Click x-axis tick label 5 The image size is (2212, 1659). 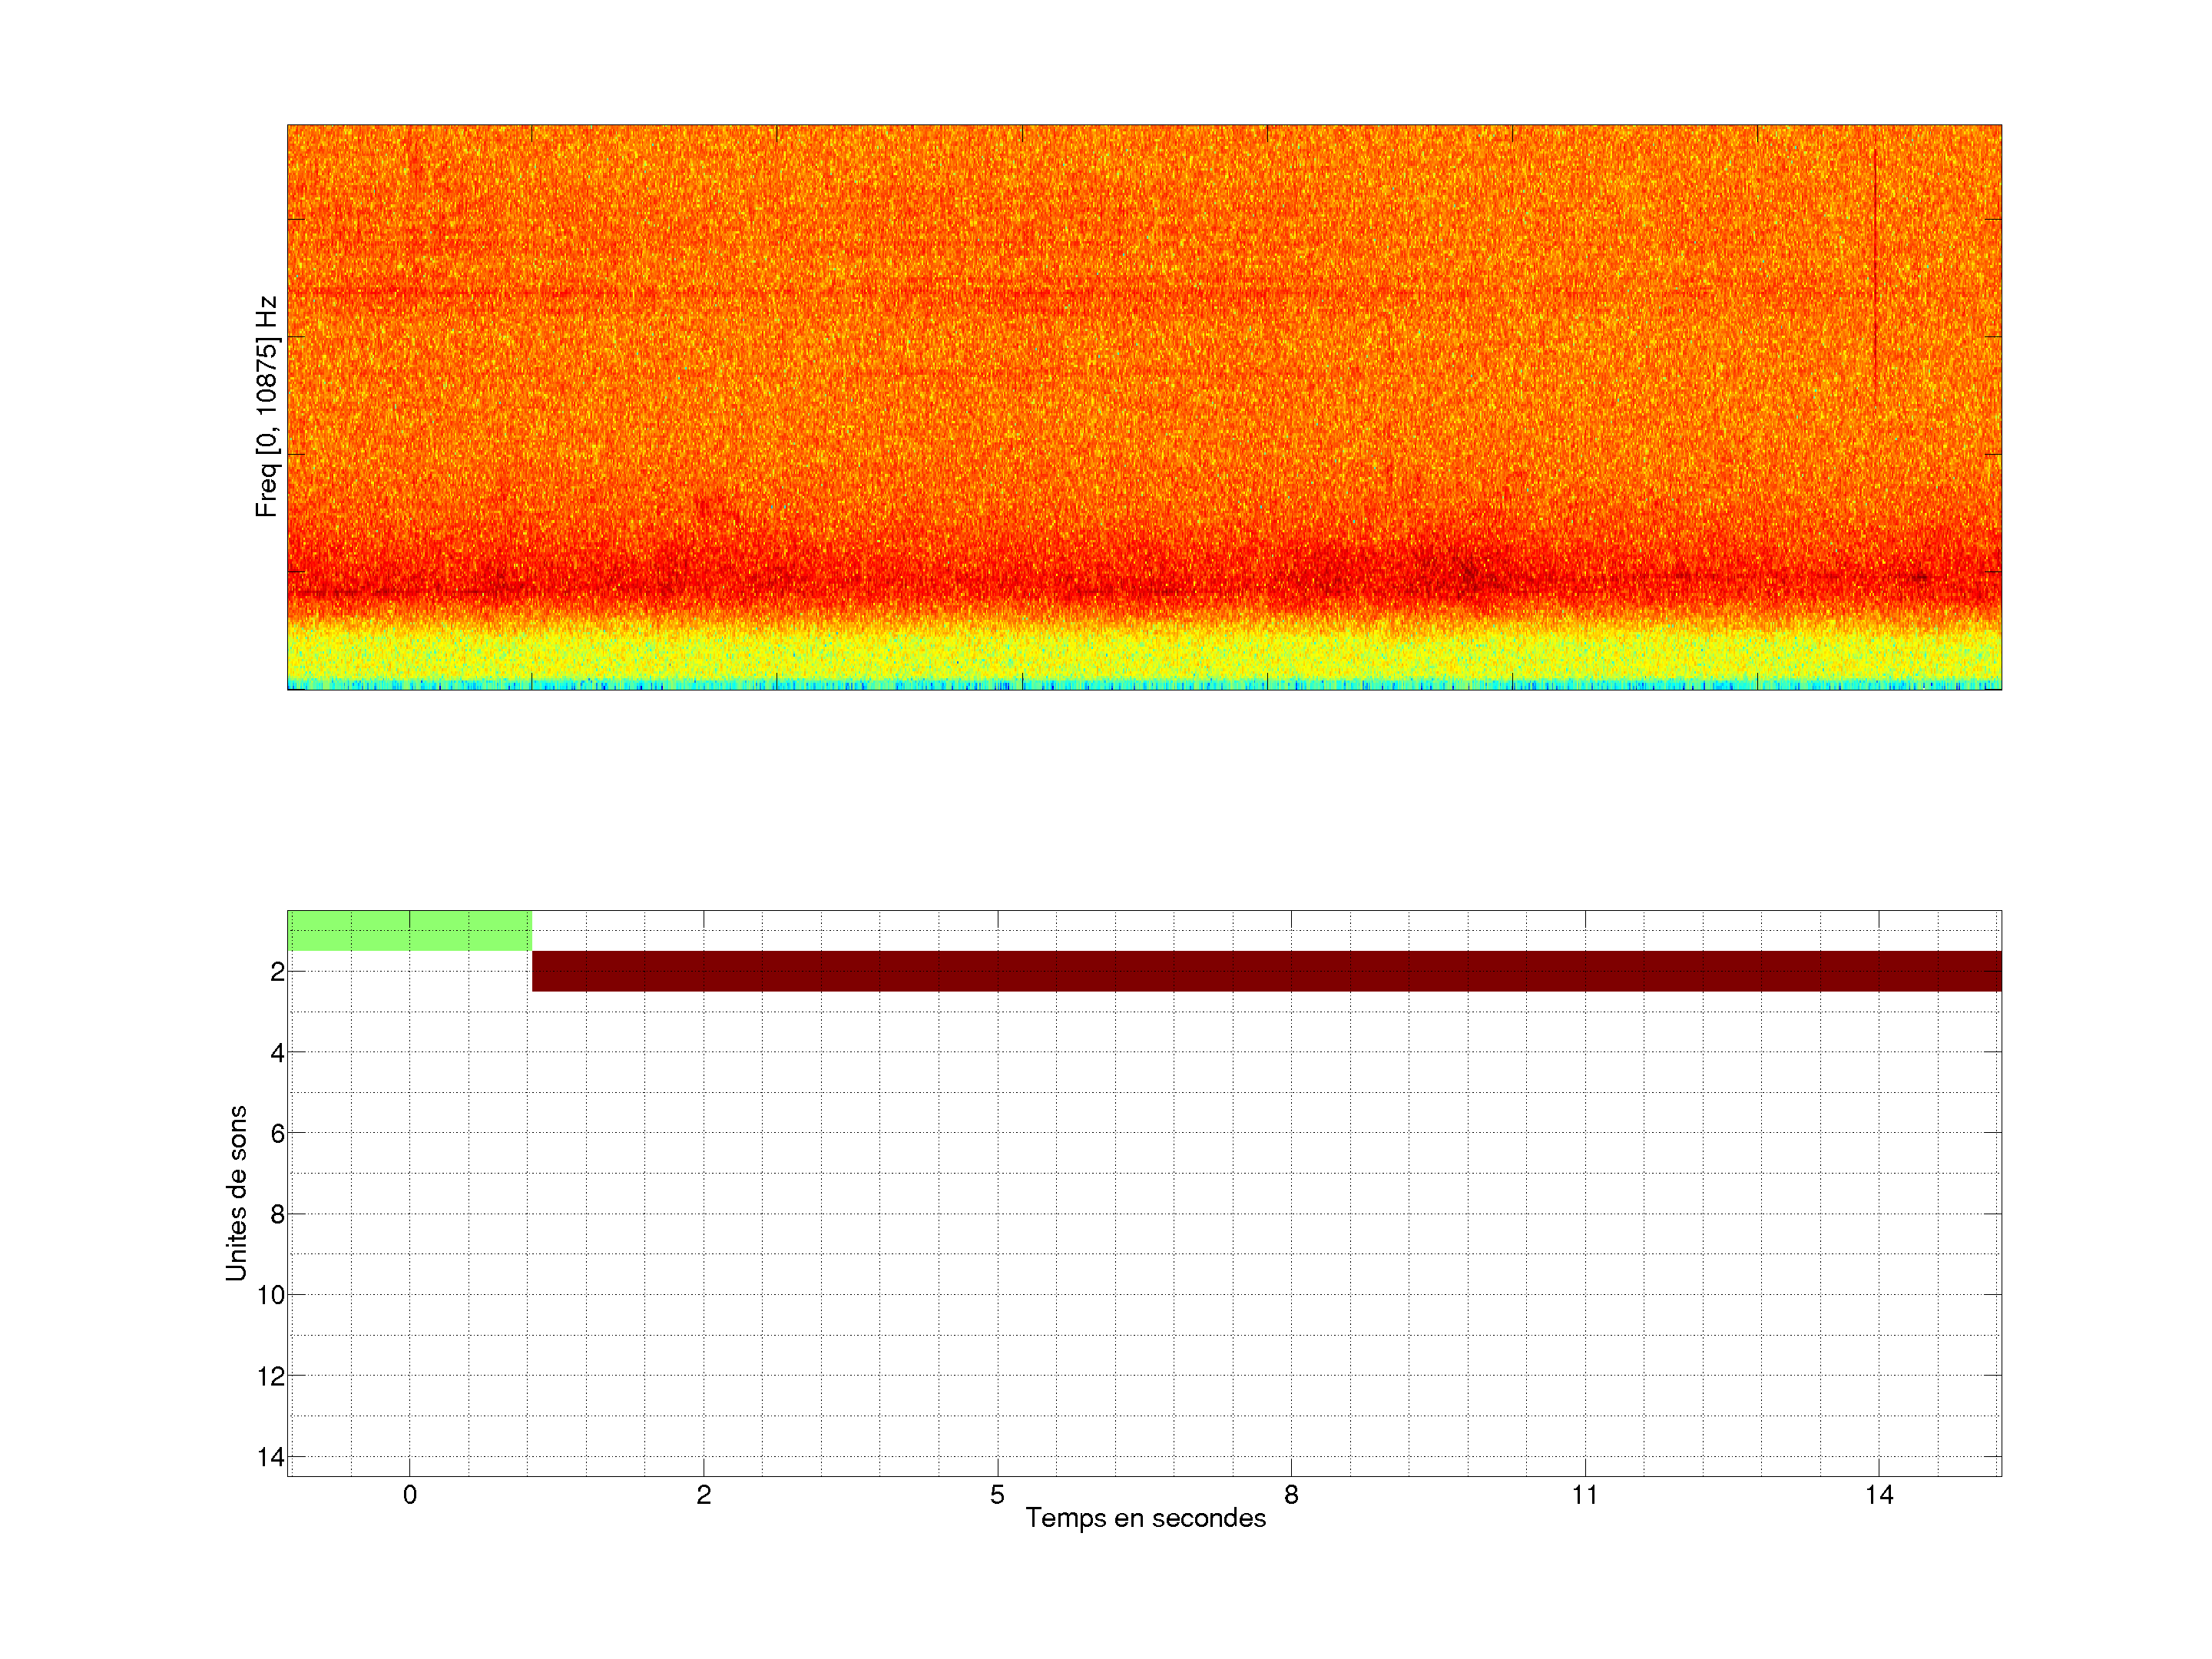point(997,1495)
